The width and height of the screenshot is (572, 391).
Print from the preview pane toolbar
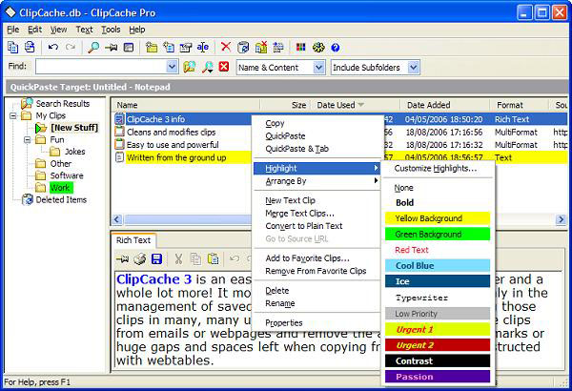point(140,259)
